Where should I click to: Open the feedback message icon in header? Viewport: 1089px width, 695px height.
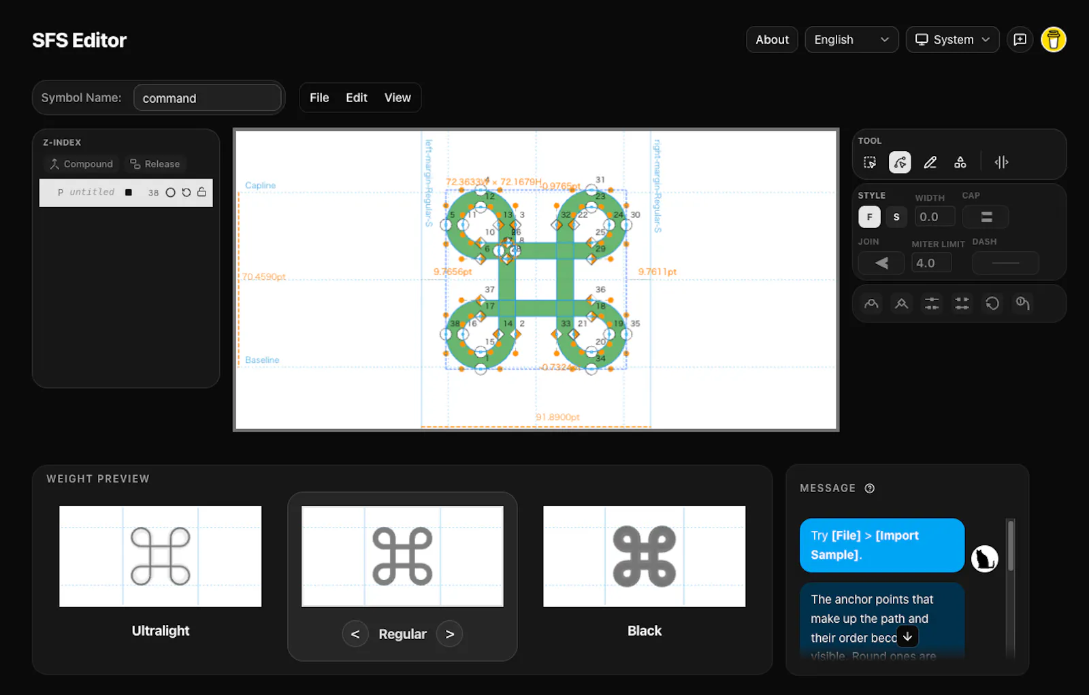point(1020,39)
